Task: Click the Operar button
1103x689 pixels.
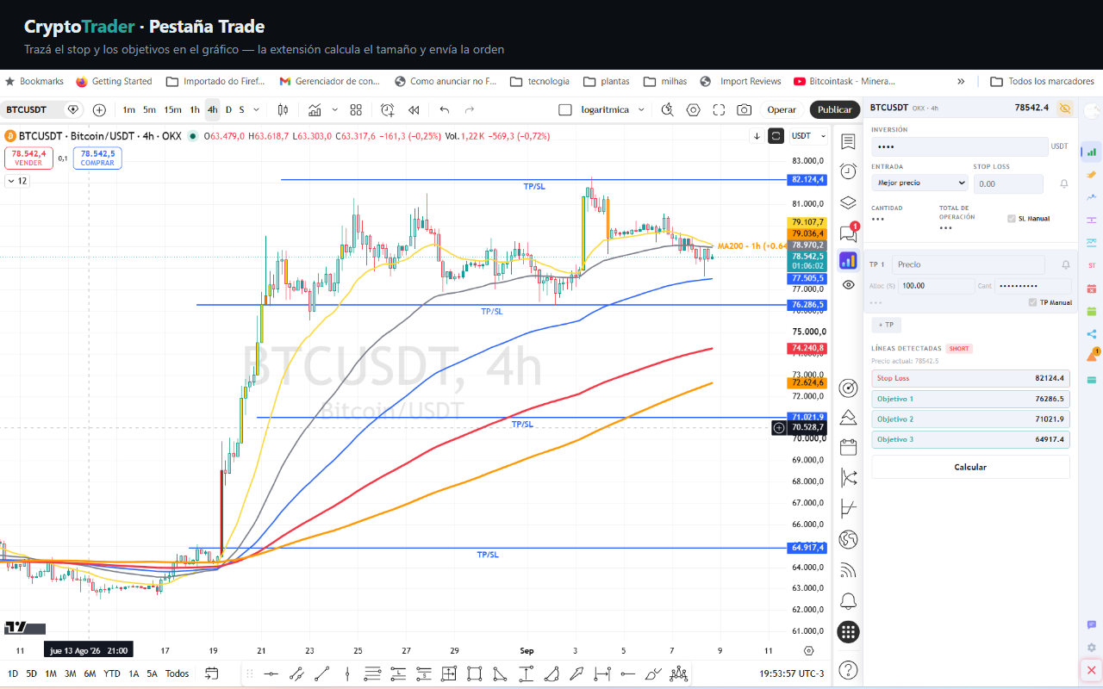Action: click(782, 109)
